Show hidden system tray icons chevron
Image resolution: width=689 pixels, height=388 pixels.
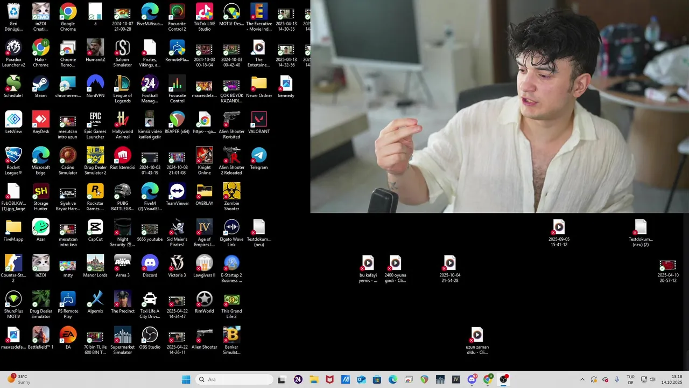[582, 379]
